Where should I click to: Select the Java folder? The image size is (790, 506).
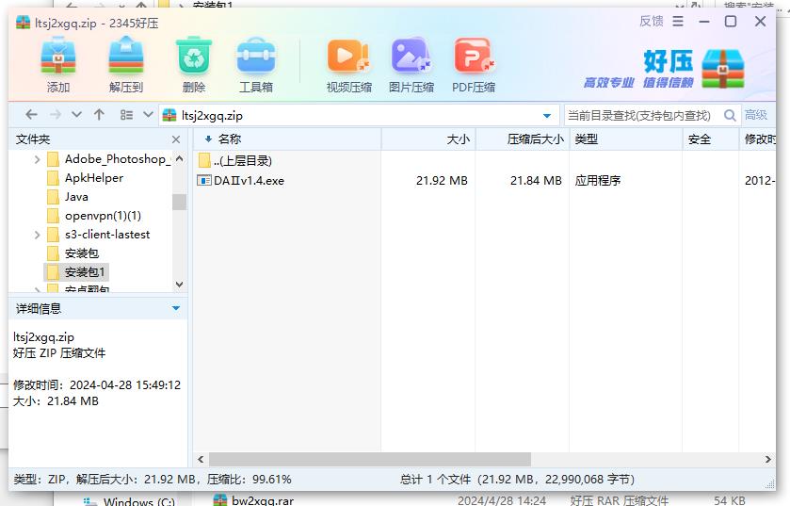click(x=68, y=197)
